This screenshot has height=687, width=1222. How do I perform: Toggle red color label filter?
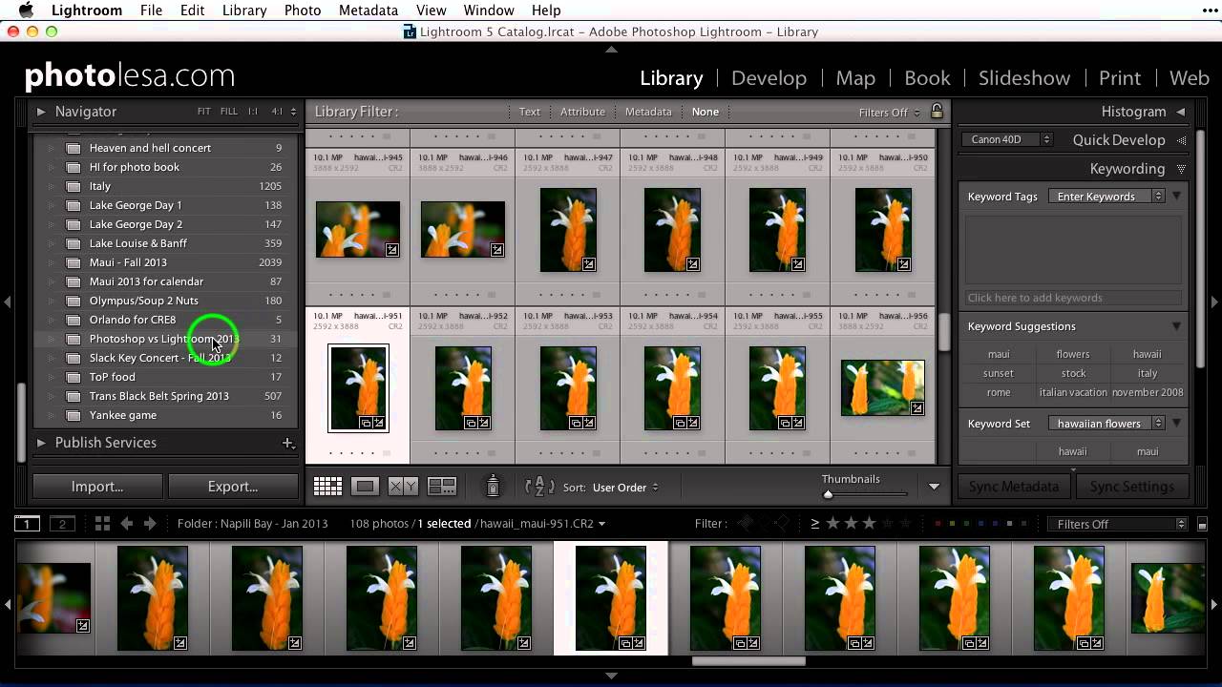point(938,524)
